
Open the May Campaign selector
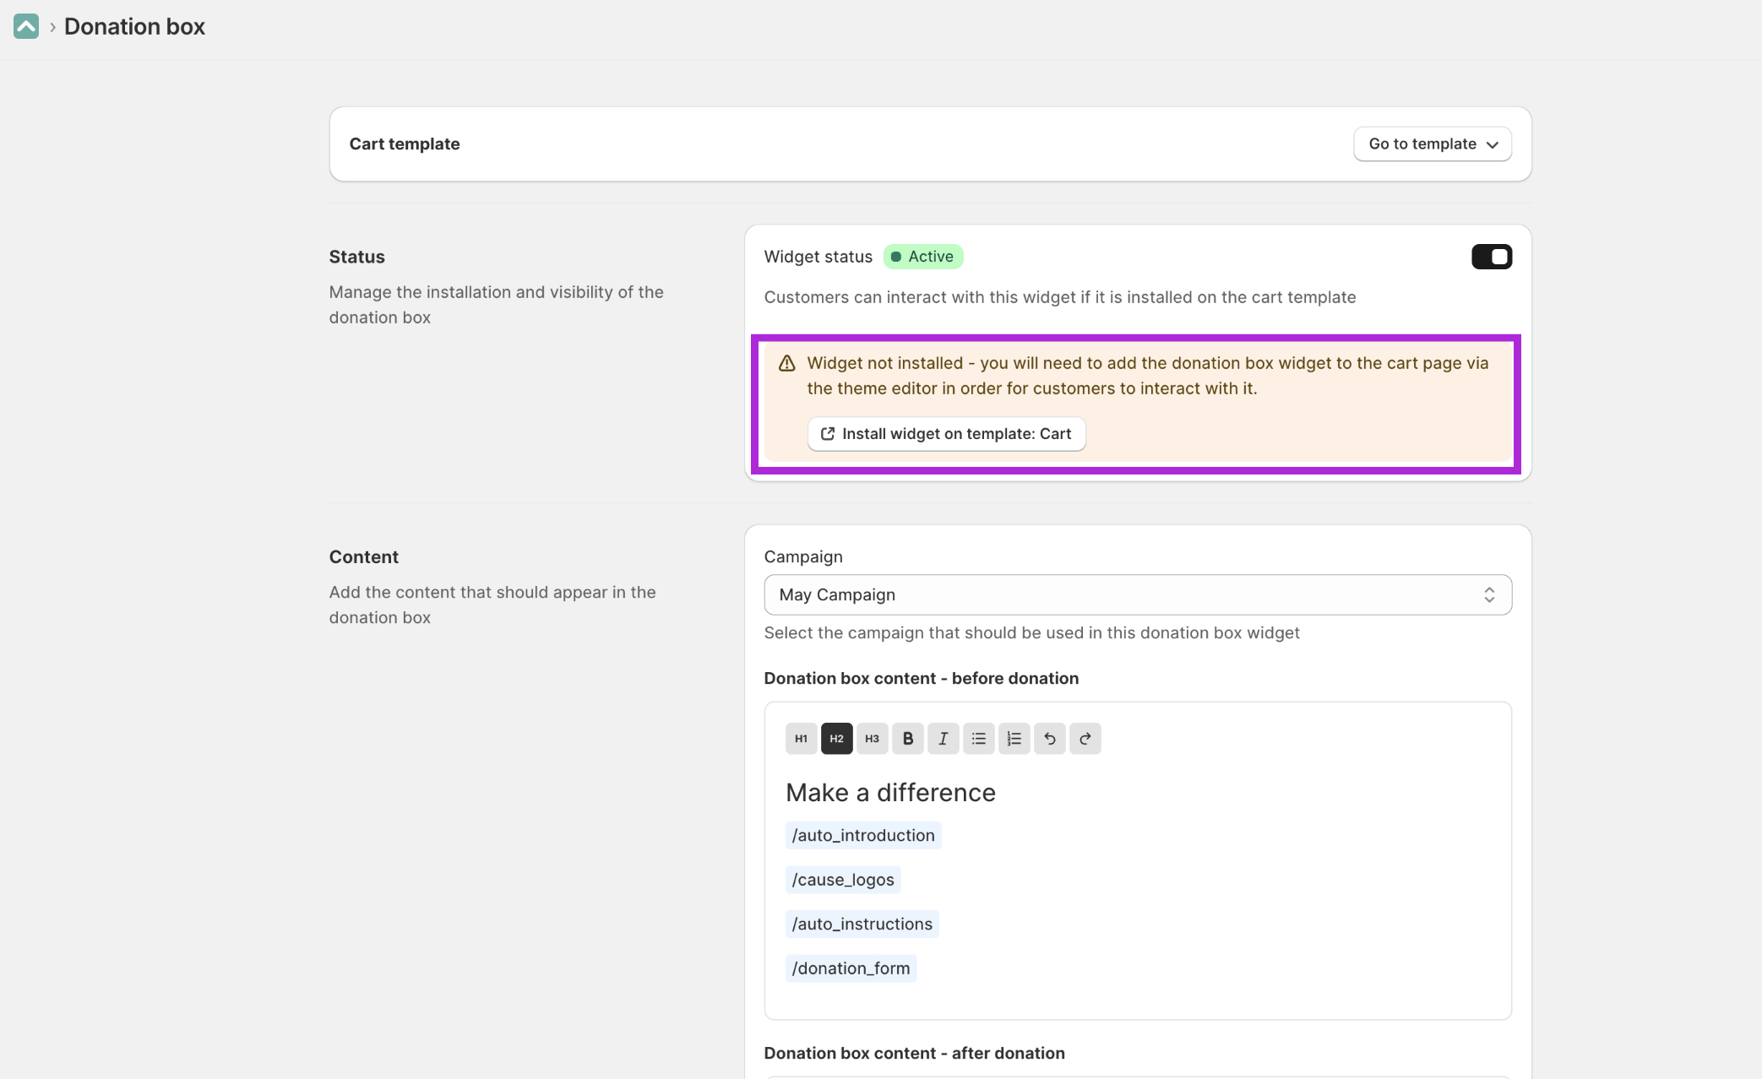tap(1137, 594)
